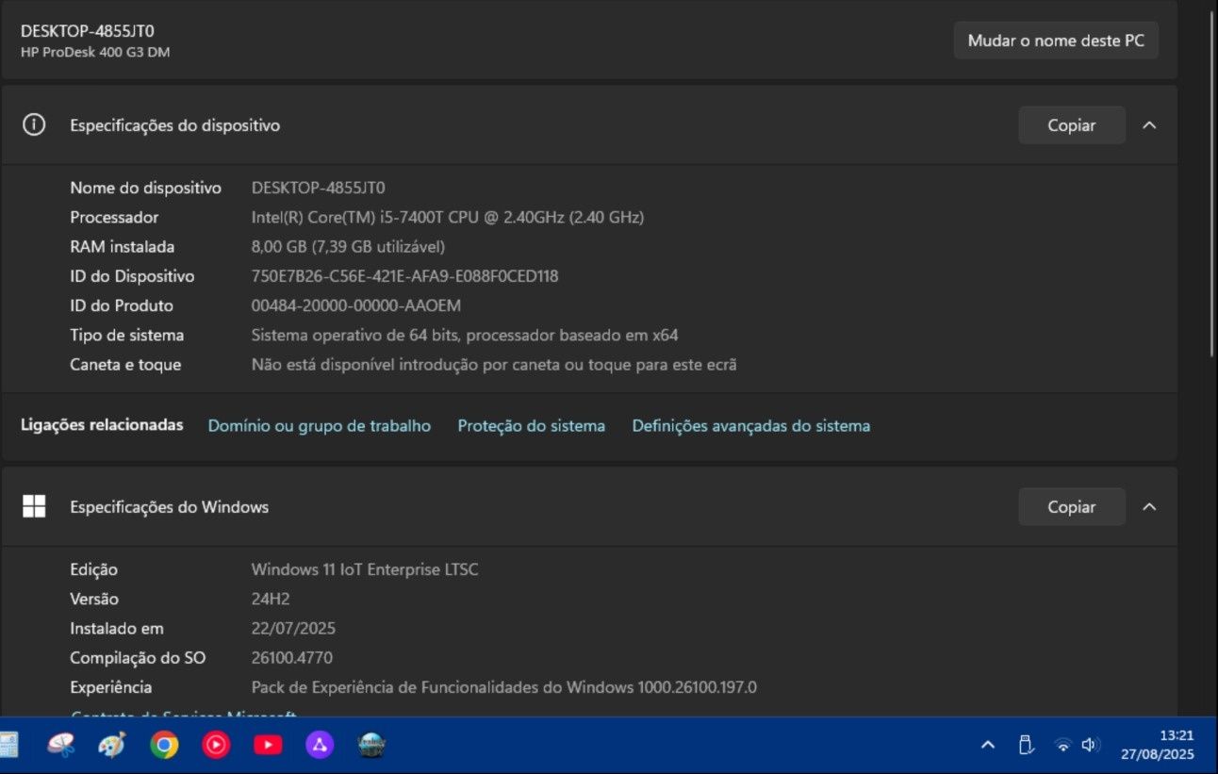Click the i5-7400T processor value
Image resolution: width=1218 pixels, height=774 pixels.
(x=448, y=217)
